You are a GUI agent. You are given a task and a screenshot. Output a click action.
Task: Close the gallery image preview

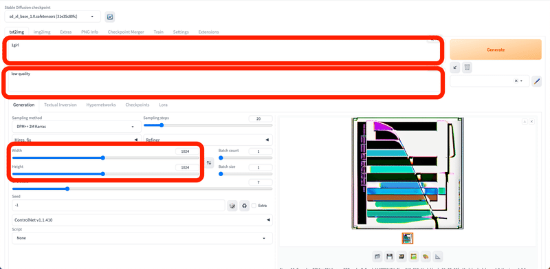tap(531, 122)
